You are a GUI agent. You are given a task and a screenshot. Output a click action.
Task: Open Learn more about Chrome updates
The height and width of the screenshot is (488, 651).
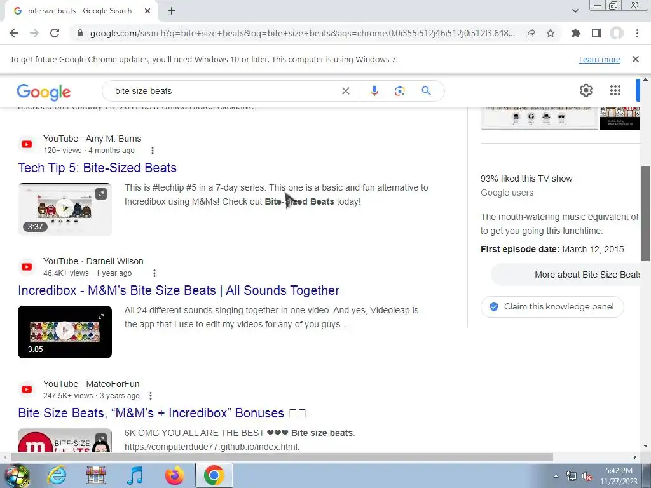600,59
